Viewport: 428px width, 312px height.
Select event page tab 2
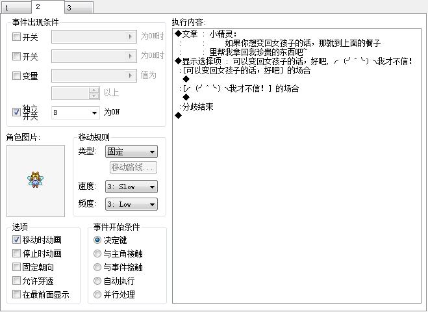click(x=48, y=6)
